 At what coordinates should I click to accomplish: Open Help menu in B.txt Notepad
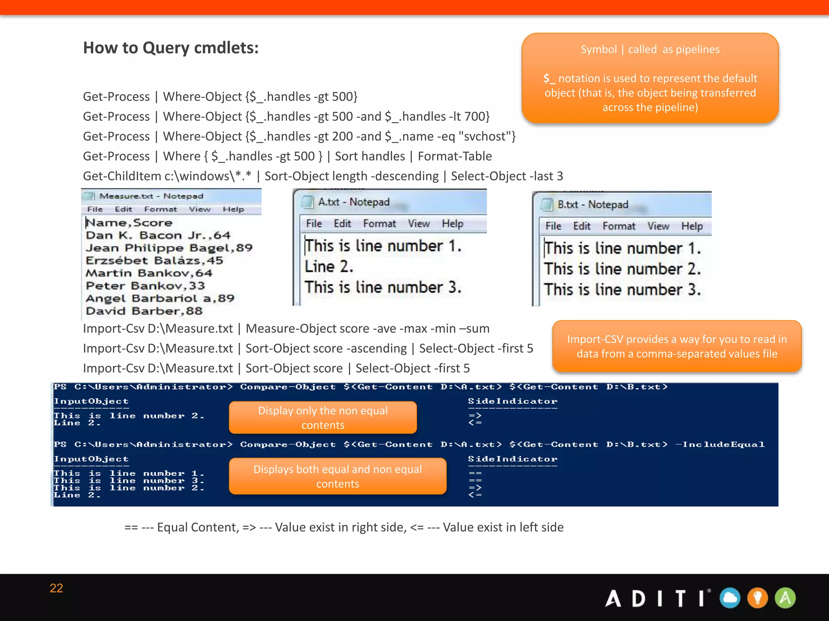(x=692, y=226)
